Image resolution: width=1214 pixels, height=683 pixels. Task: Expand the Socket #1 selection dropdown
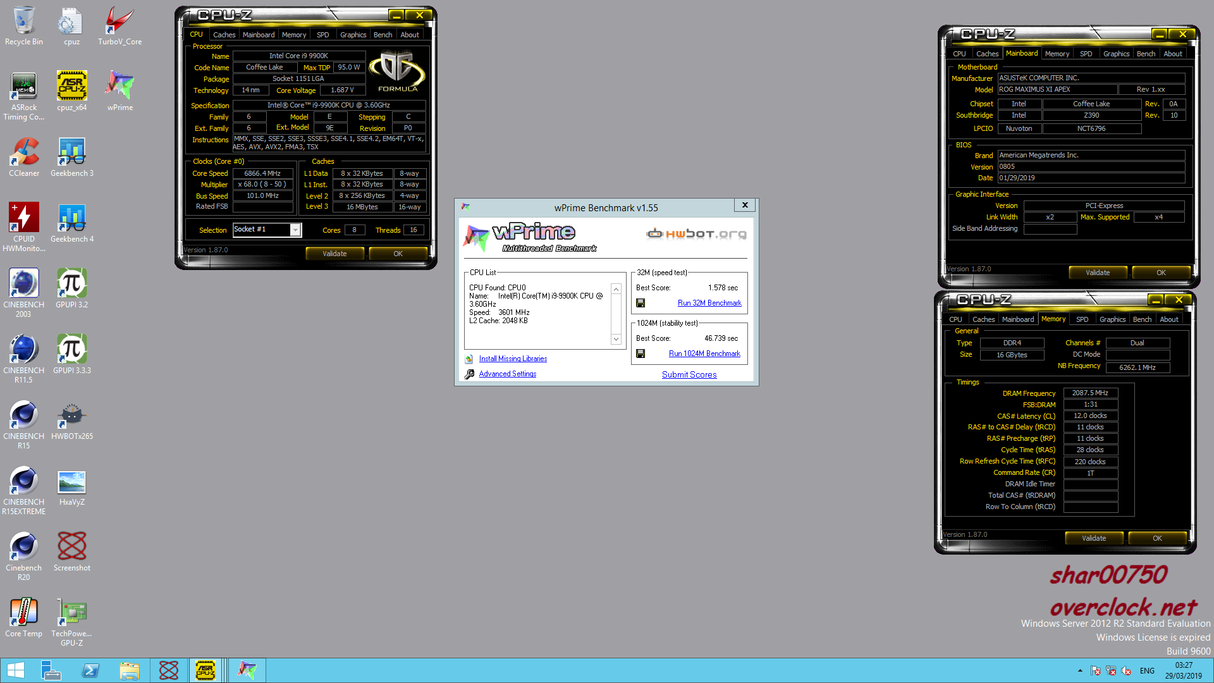pos(295,230)
